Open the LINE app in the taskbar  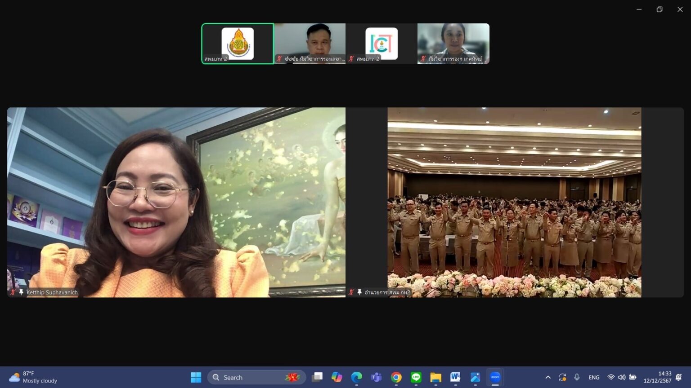click(x=416, y=377)
